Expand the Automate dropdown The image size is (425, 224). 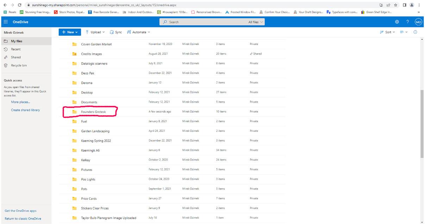tap(138, 32)
